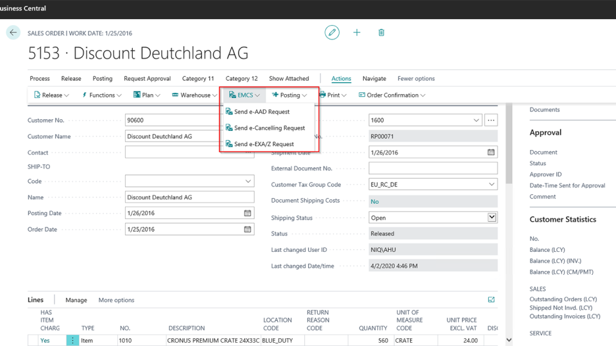Open the Order Date calendar picker

248,229
